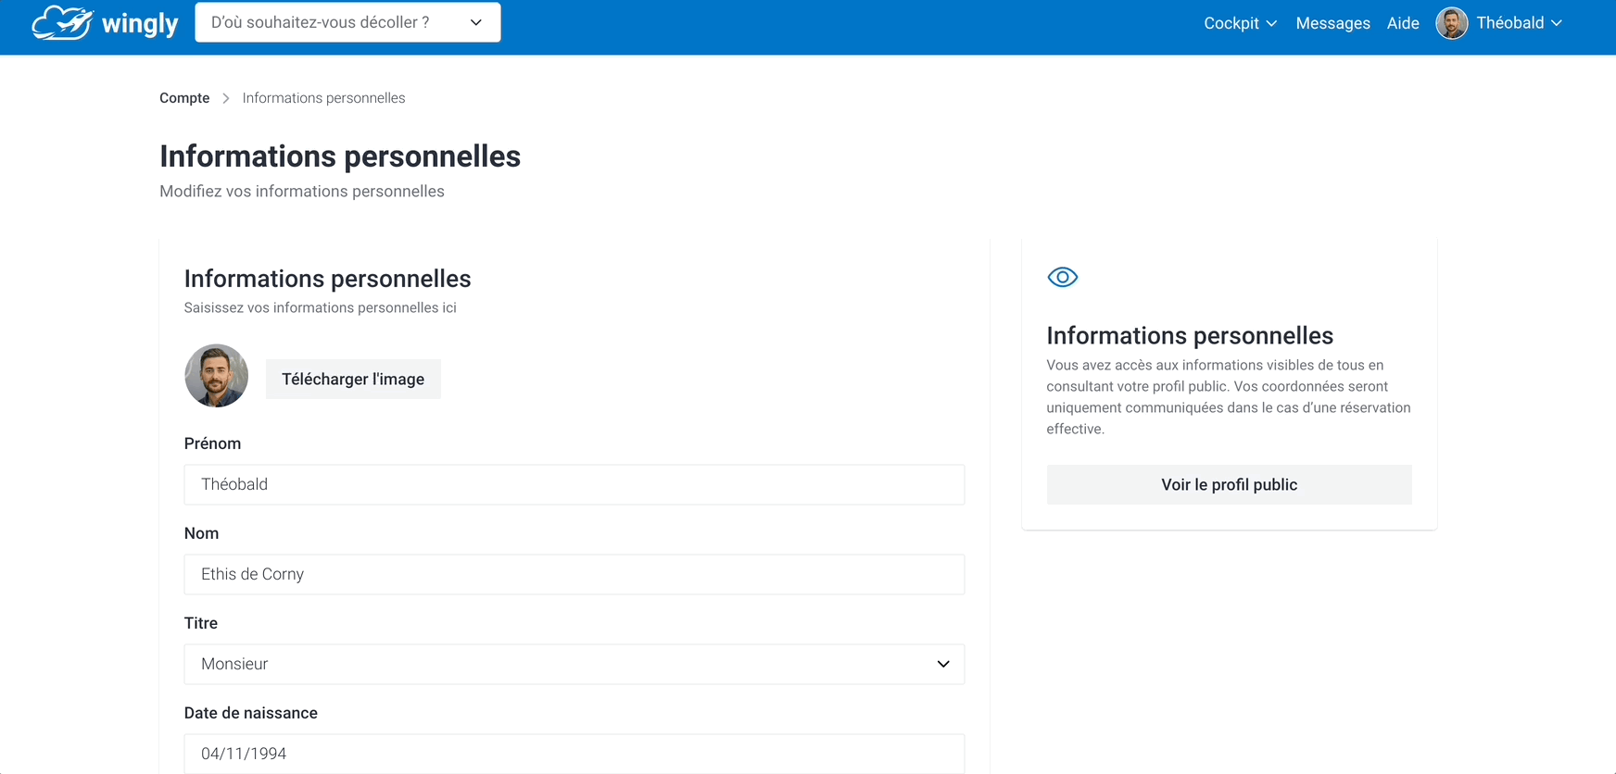Click the header profile avatar
The image size is (1616, 774).
tap(1452, 23)
